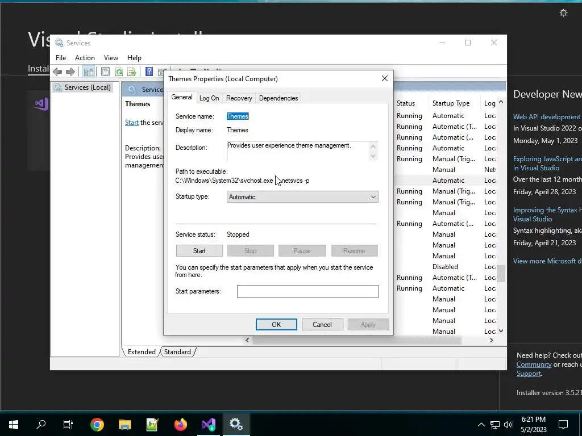Click the Refresh toolbar icon in Services
The width and height of the screenshot is (582, 436).
[119, 72]
